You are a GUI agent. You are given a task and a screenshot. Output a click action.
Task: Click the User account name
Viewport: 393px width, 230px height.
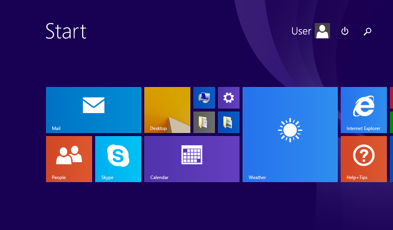pyautogui.click(x=301, y=31)
